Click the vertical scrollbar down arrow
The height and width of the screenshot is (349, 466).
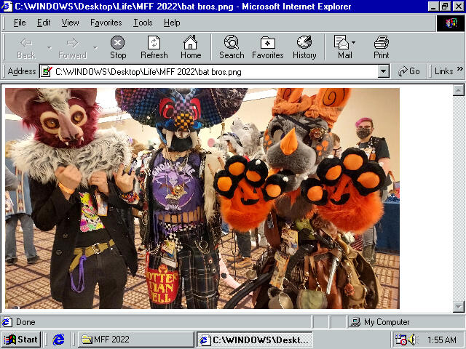458,307
